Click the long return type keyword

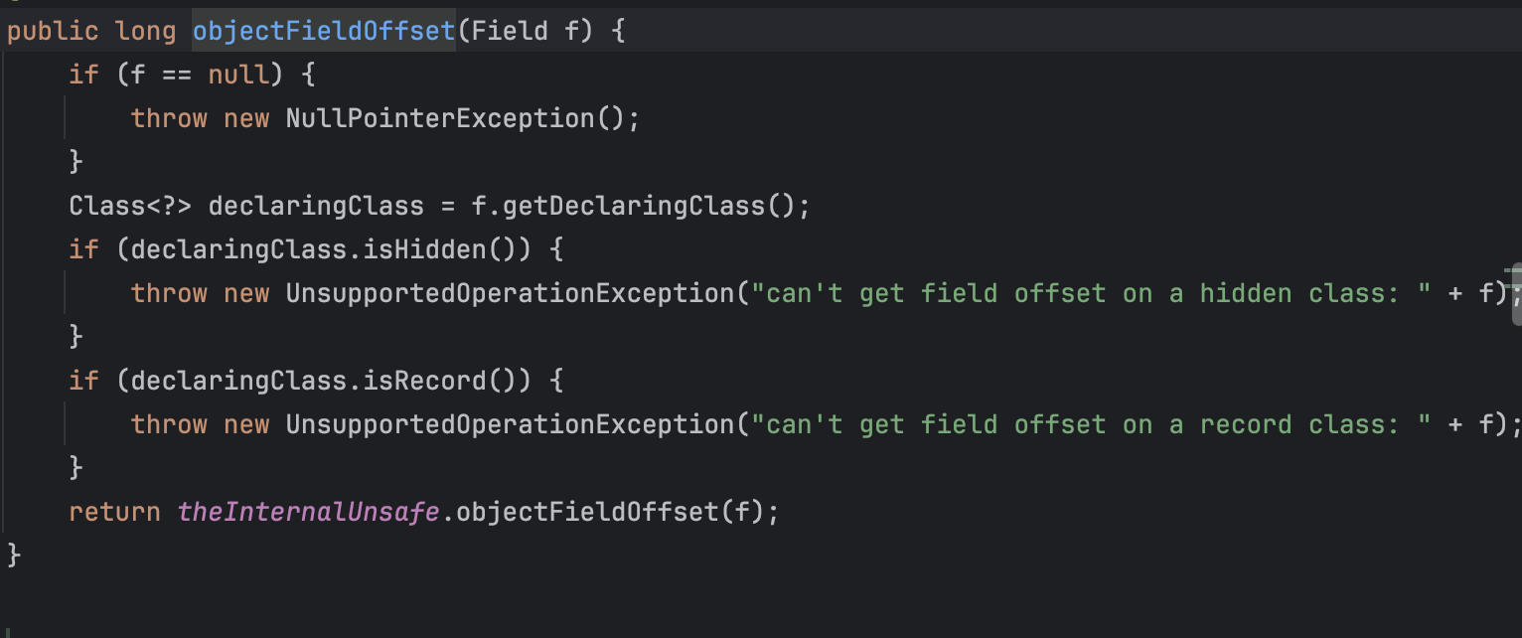pyautogui.click(x=146, y=31)
